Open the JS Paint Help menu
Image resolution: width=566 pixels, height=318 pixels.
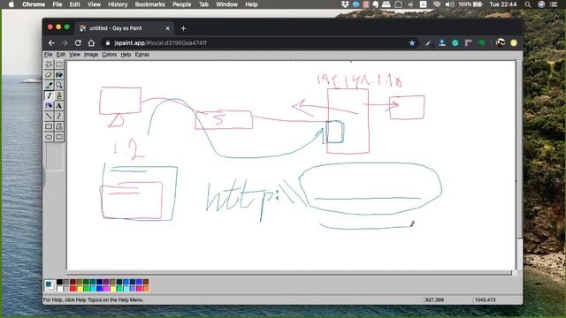pyautogui.click(x=126, y=55)
